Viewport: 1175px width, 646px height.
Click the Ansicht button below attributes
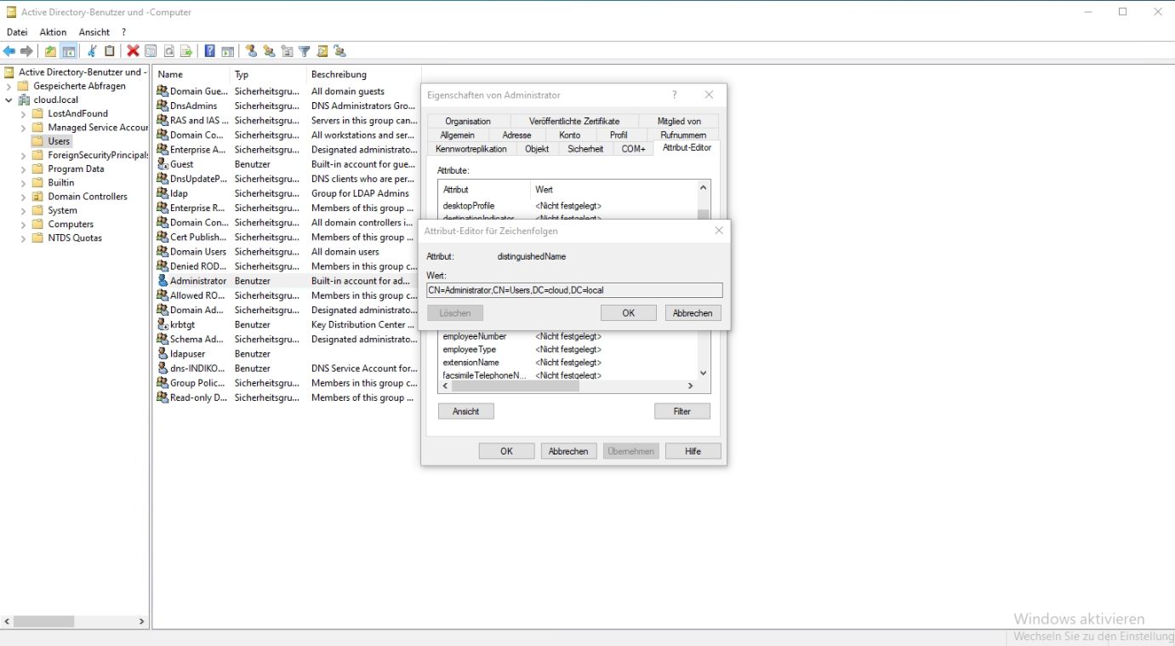tap(465, 411)
